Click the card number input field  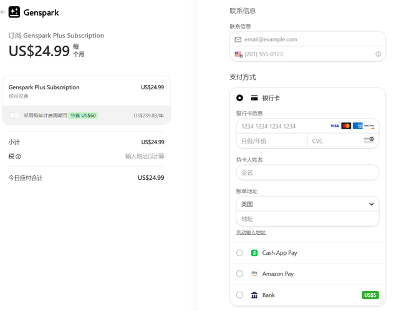tap(281, 126)
